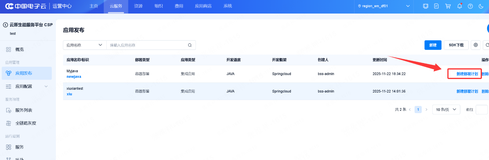
Task: Switch to the 资源 top tab
Action: [138, 6]
